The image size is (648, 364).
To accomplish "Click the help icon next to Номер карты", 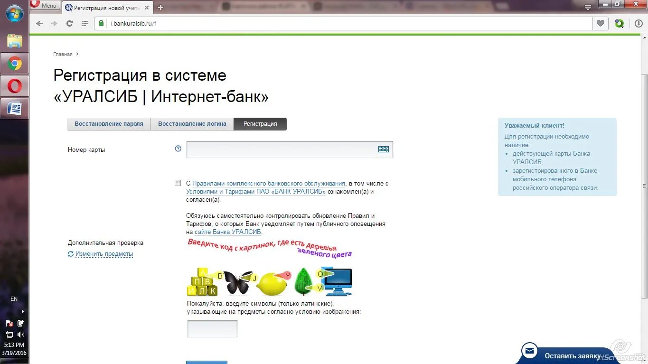I will (178, 149).
